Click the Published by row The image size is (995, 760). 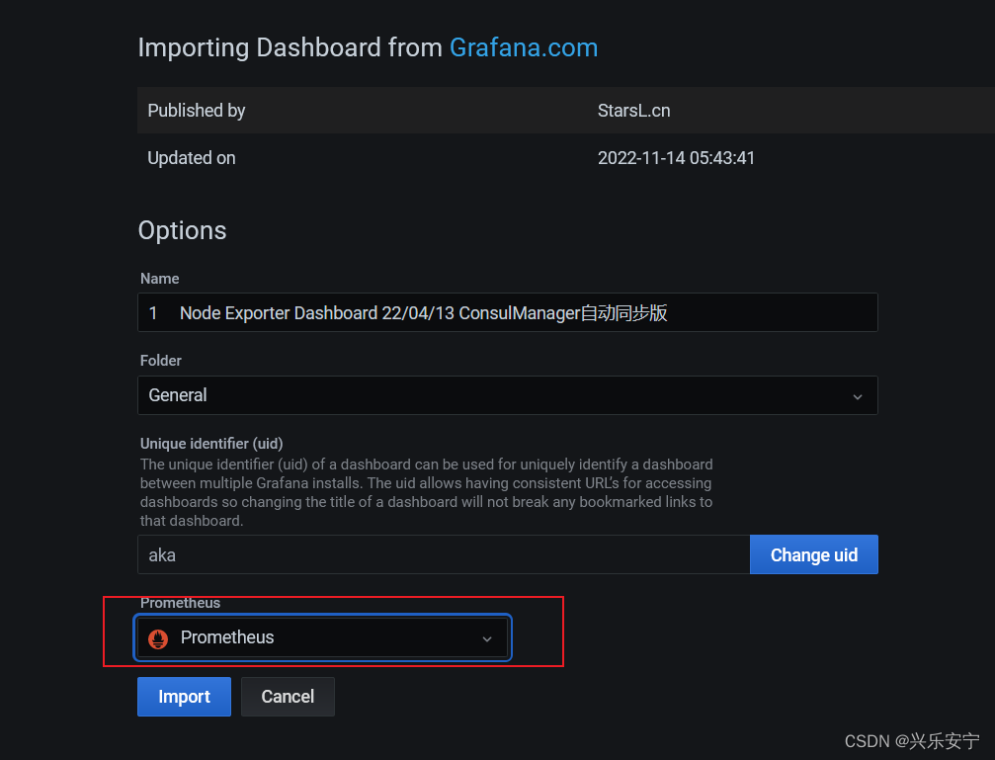(x=566, y=111)
